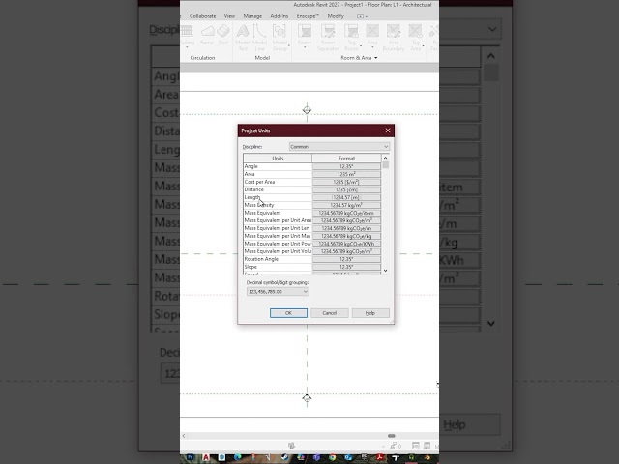Open AutoCAD from the taskbar

[x=206, y=457]
